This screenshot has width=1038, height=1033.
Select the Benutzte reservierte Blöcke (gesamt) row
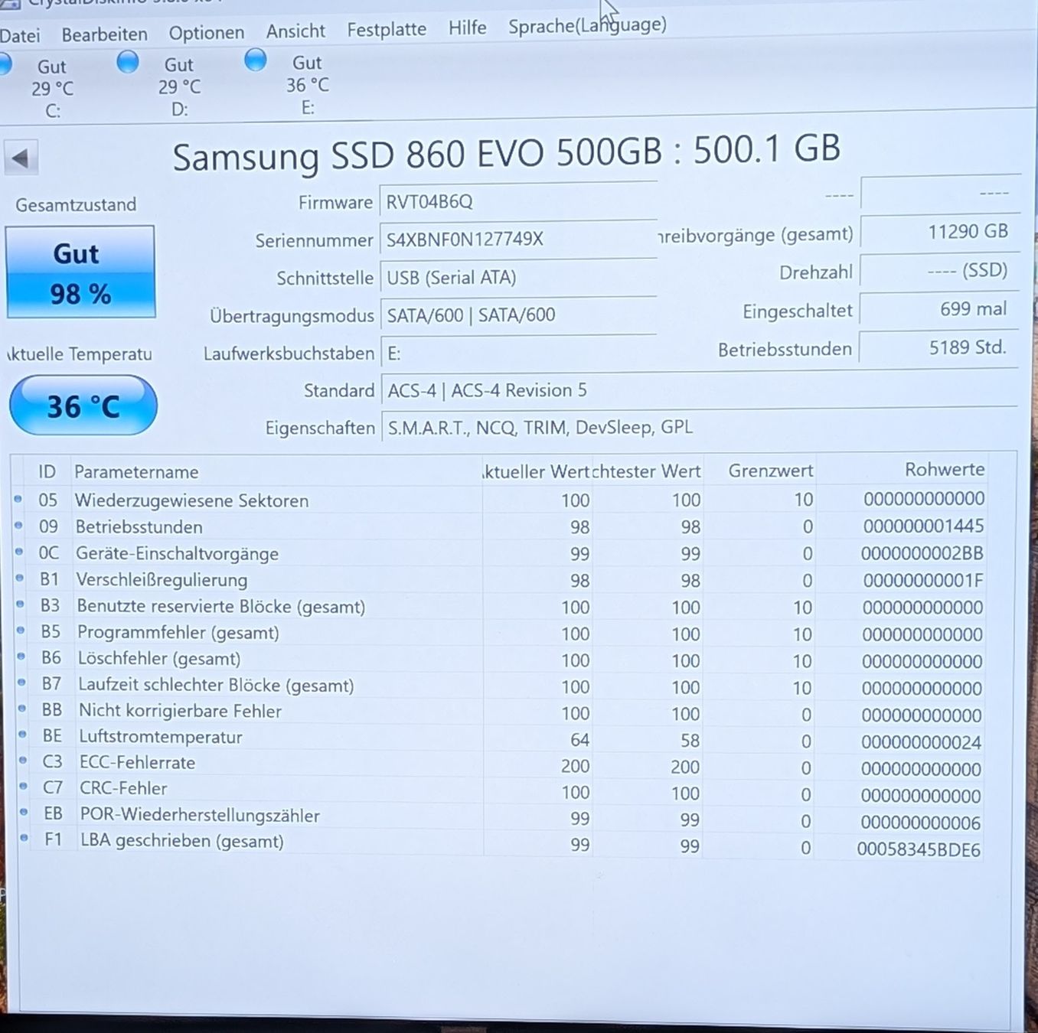(x=499, y=607)
